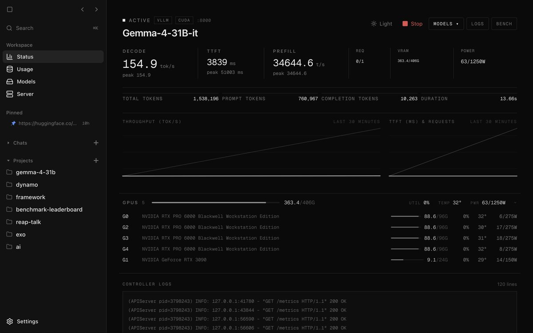This screenshot has width=533, height=333.
Task: Stop the running model
Action: point(413,24)
